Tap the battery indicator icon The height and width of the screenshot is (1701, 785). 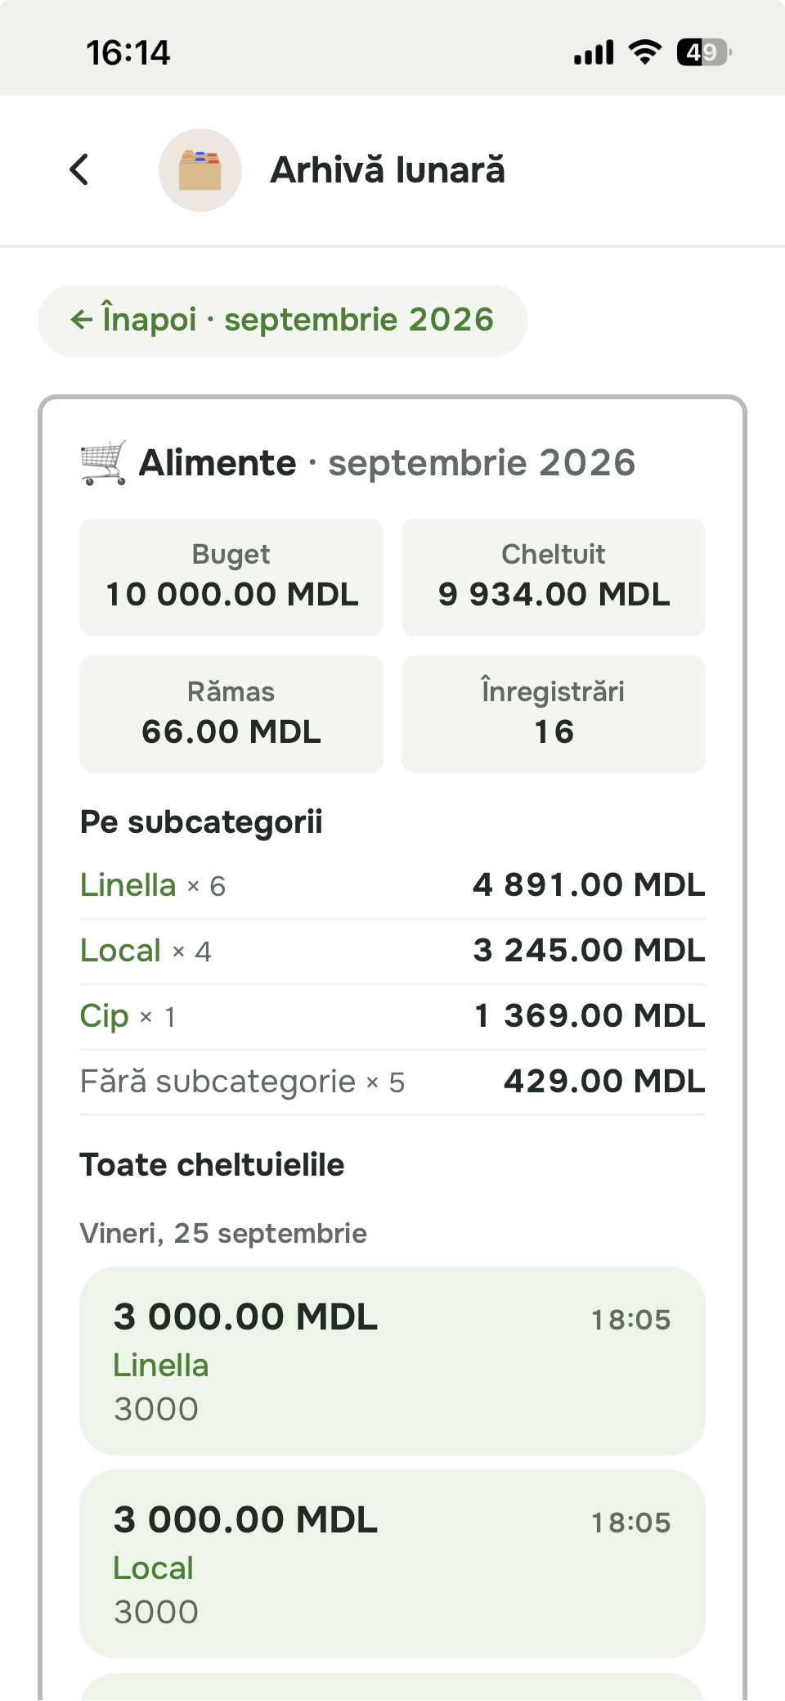coord(704,52)
